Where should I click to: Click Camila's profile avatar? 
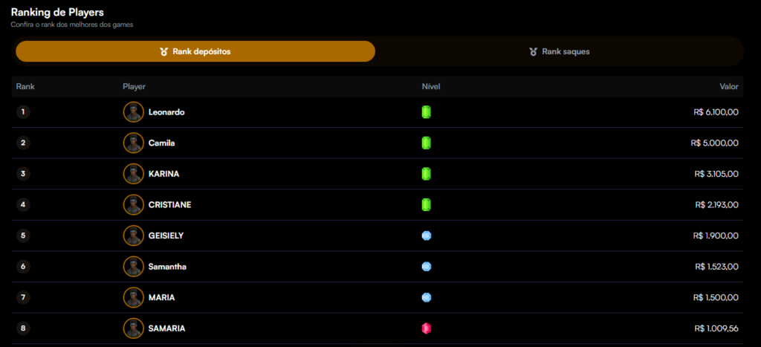(x=133, y=143)
